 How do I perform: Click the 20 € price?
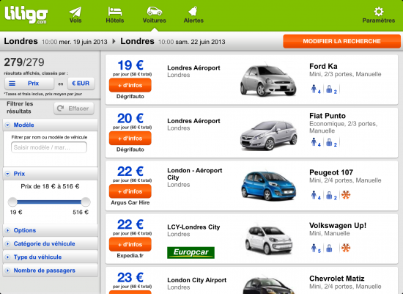130,118
